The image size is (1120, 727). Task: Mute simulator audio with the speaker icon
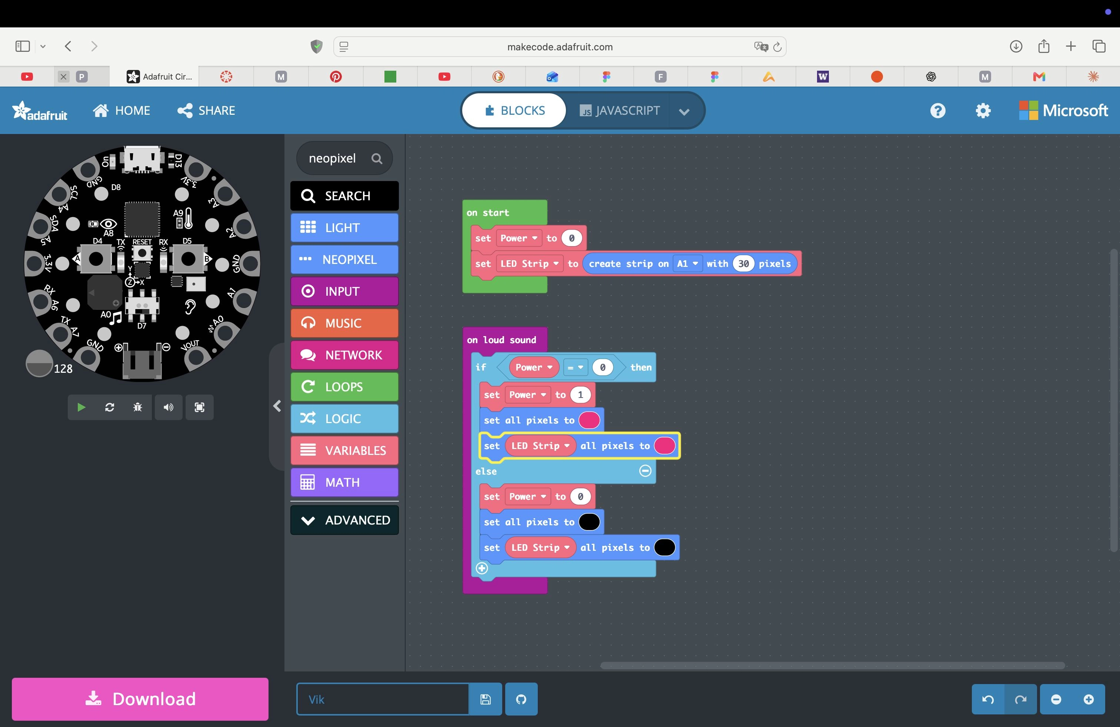coord(169,407)
